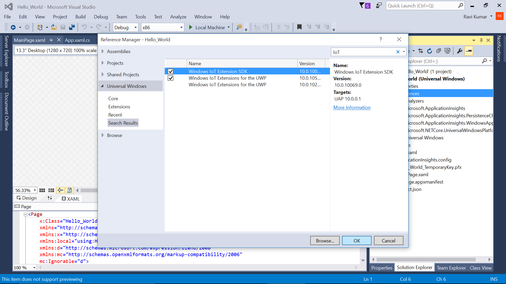Refresh Solution Explorer with refresh icon
The width and height of the screenshot is (506, 284).
point(430,51)
